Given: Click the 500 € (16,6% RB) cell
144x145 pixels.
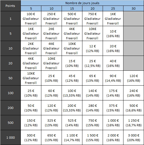Looking at the screenshot, I should point(134,108).
